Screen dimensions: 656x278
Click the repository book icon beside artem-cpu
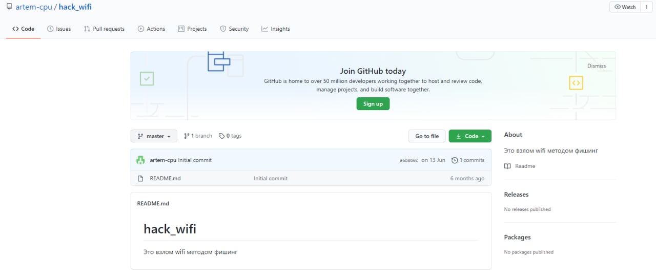(9, 7)
